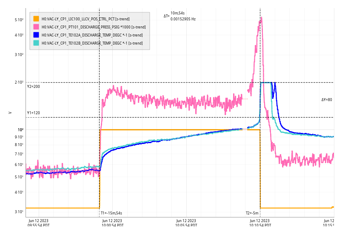Click the Y2=200 horizontal cursor label
The width and height of the screenshot is (342, 234).
coord(33,87)
